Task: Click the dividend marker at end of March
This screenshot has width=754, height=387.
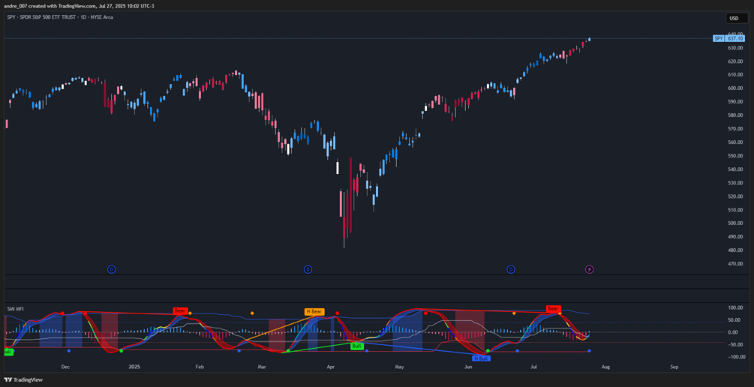Action: point(308,270)
